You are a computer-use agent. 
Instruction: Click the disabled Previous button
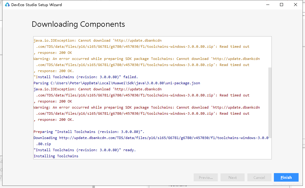(x=206, y=177)
